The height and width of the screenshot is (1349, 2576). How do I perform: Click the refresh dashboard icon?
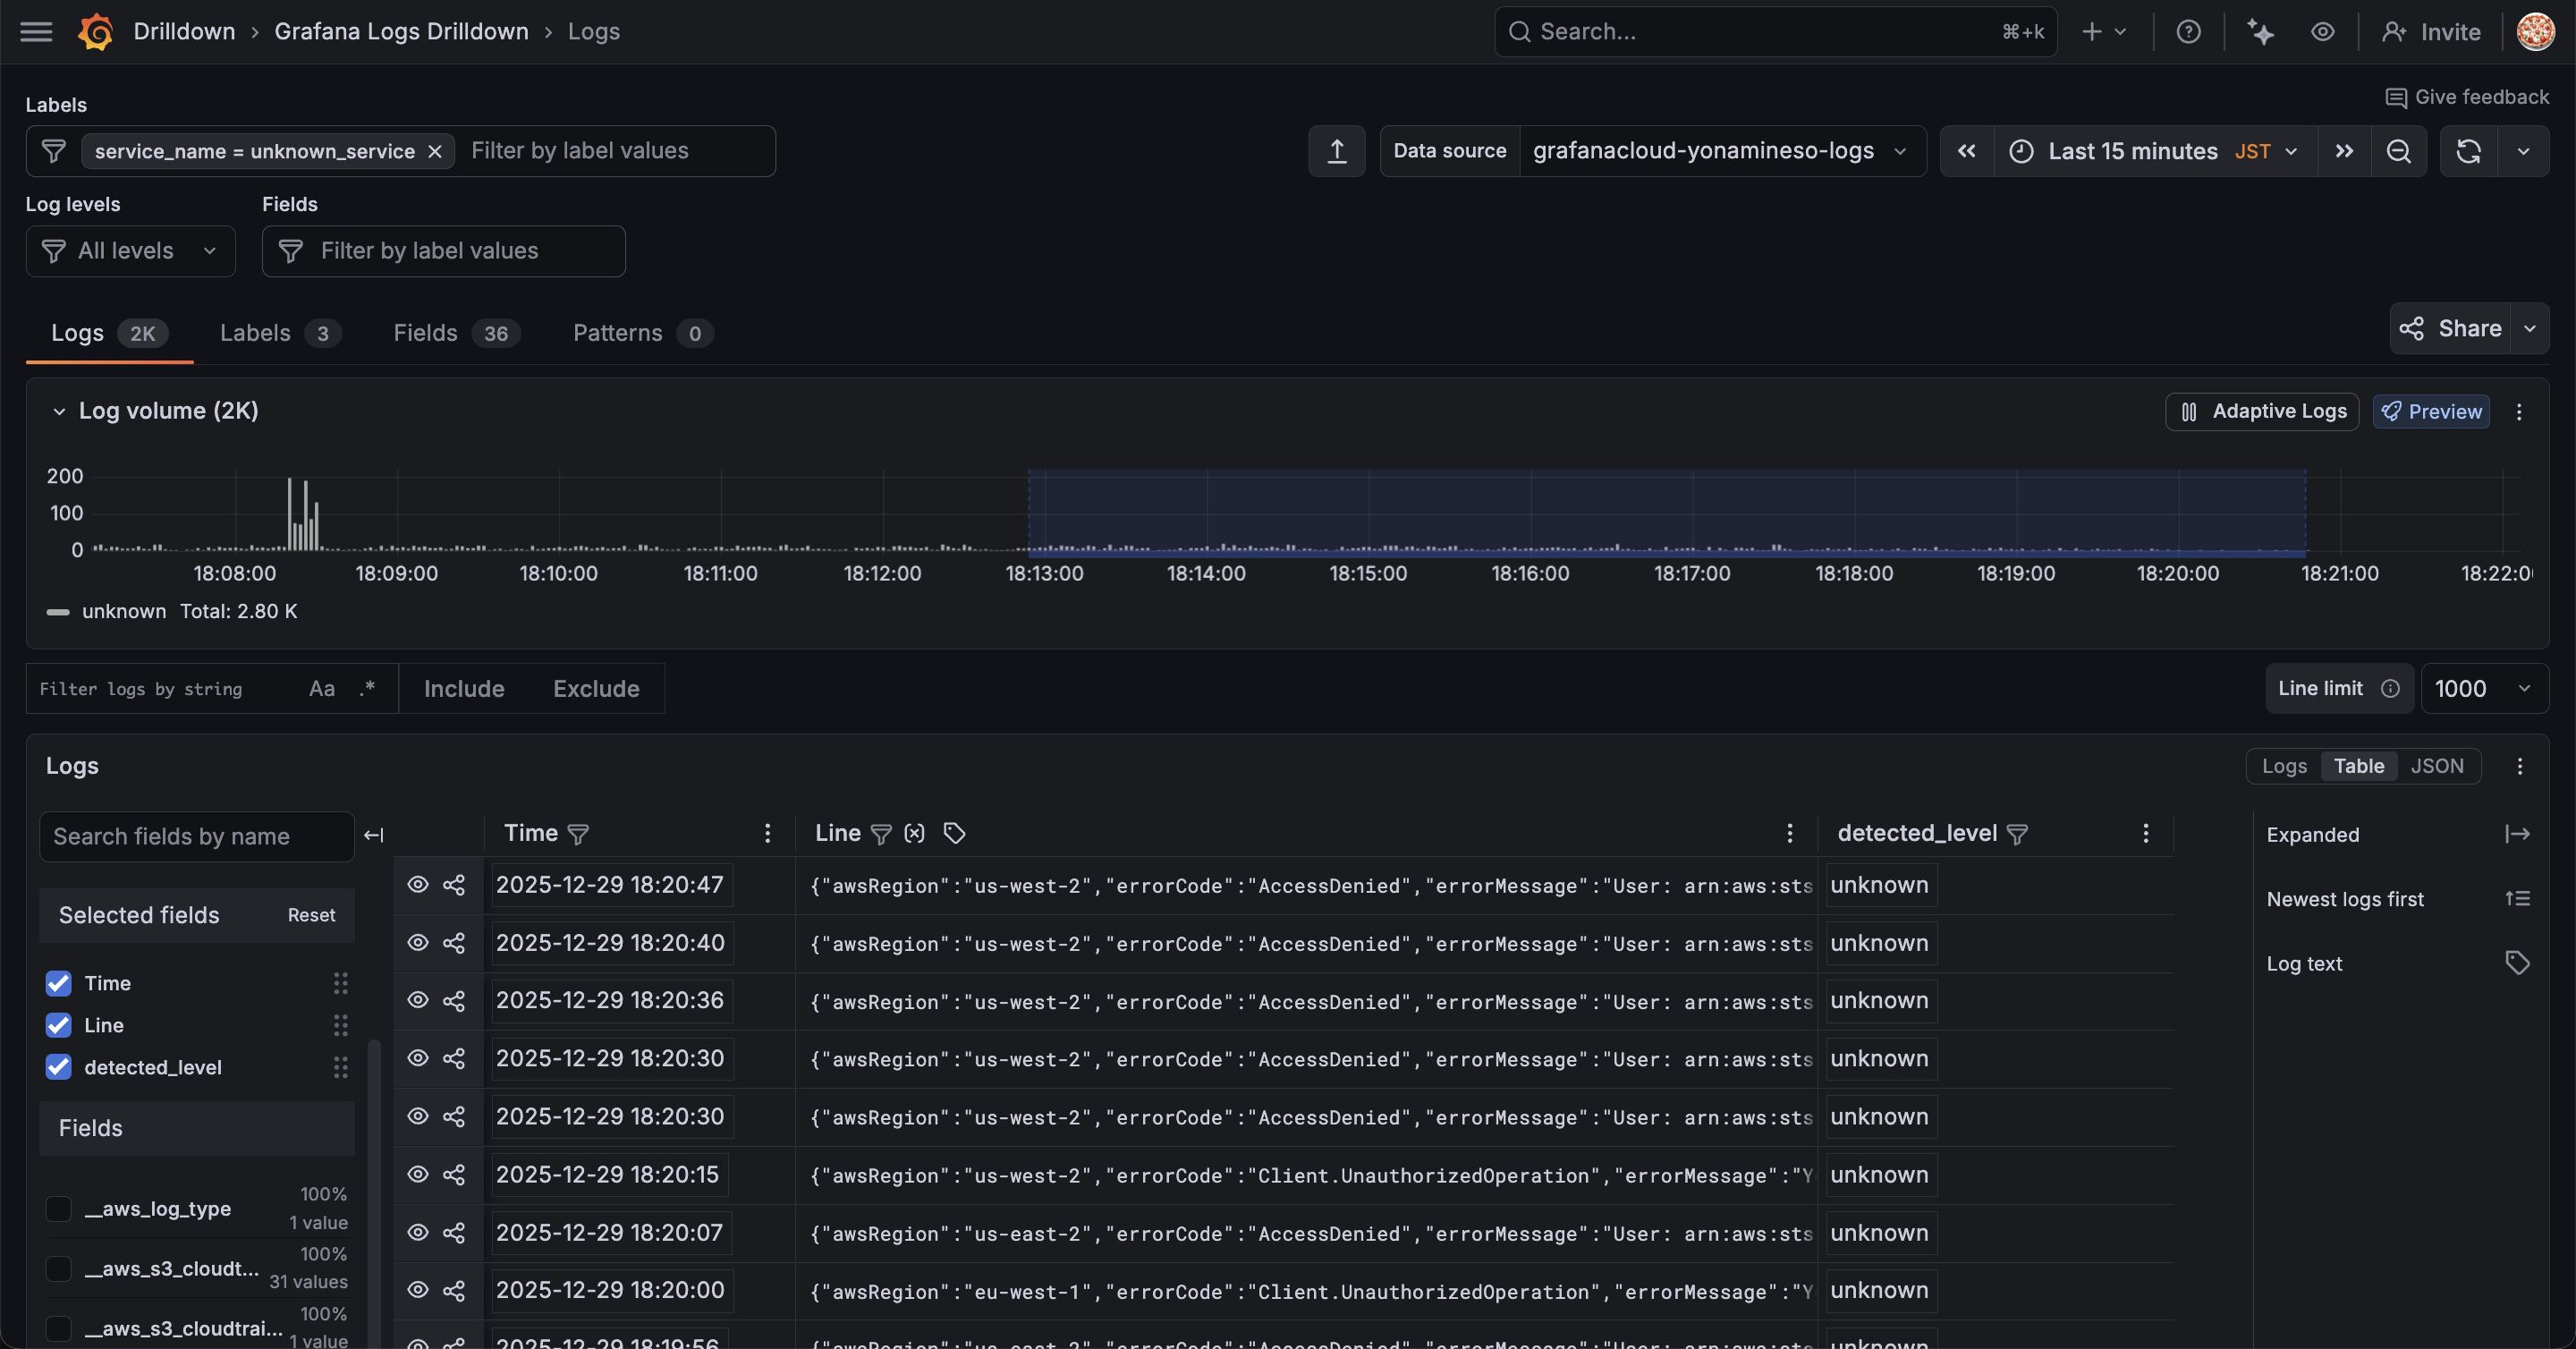click(x=2468, y=151)
